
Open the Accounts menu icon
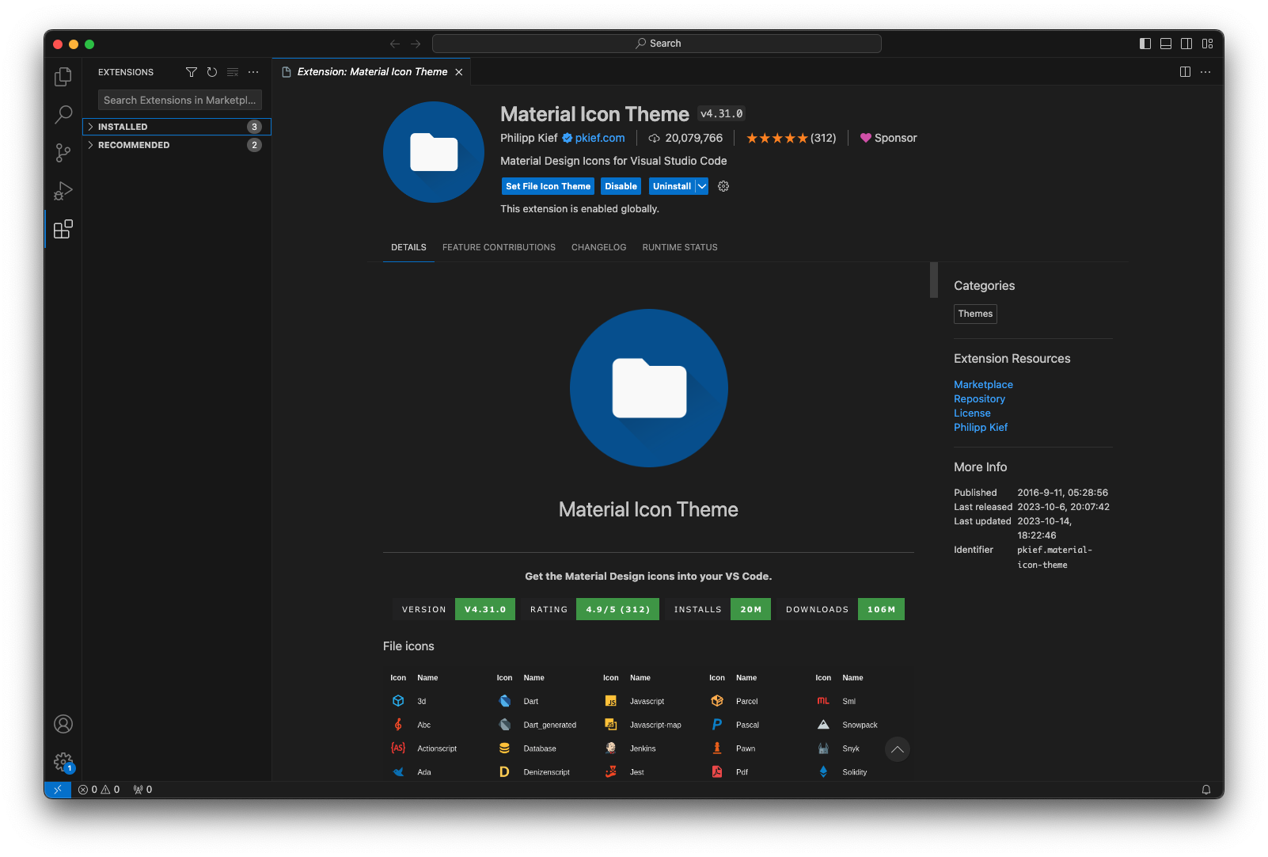[63, 724]
